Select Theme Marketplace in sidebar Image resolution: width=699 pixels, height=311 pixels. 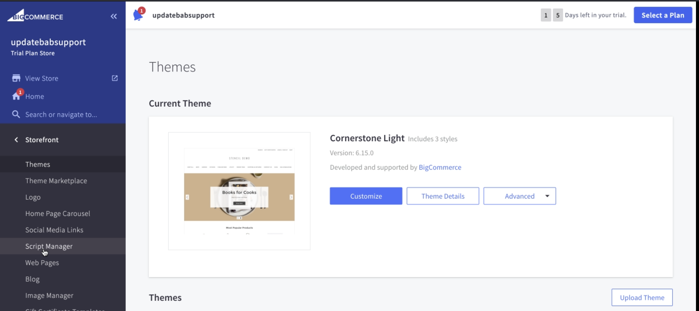click(56, 181)
